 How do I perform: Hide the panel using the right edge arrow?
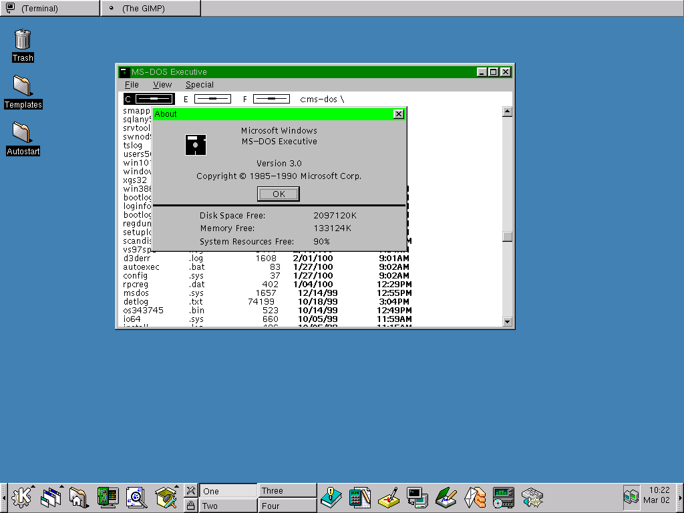pyautogui.click(x=680, y=498)
